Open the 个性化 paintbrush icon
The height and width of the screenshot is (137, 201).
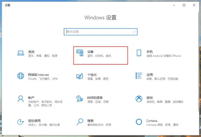[79, 76]
